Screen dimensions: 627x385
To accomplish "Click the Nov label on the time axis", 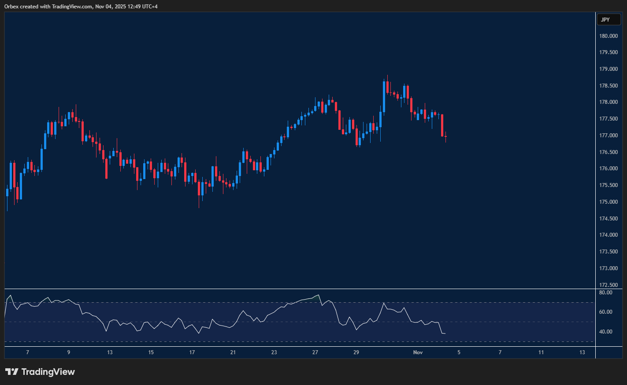I will (x=417, y=352).
